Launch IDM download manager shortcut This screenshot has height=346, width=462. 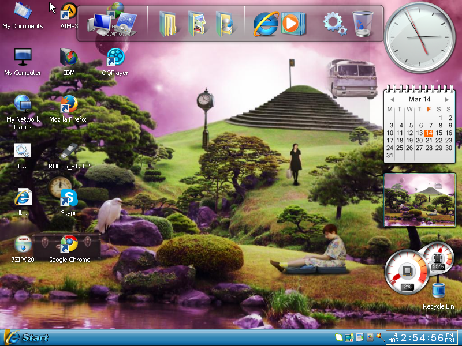click(69, 62)
